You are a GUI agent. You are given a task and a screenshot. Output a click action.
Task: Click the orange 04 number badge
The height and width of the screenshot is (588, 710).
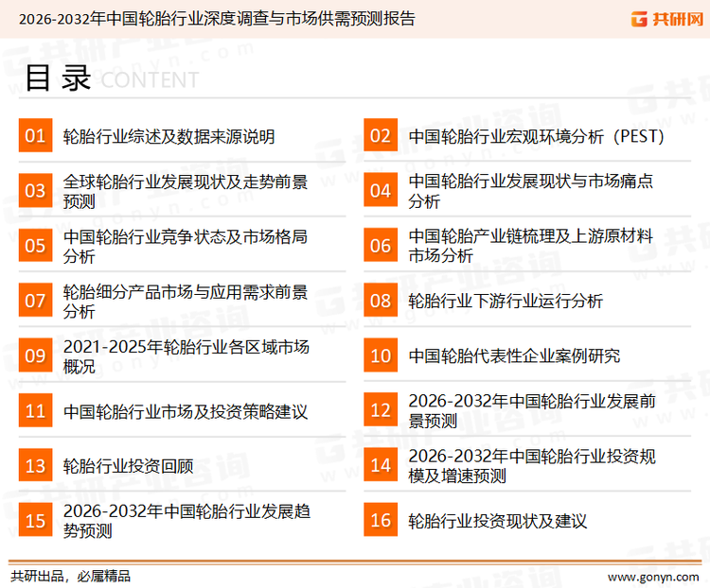tap(381, 190)
